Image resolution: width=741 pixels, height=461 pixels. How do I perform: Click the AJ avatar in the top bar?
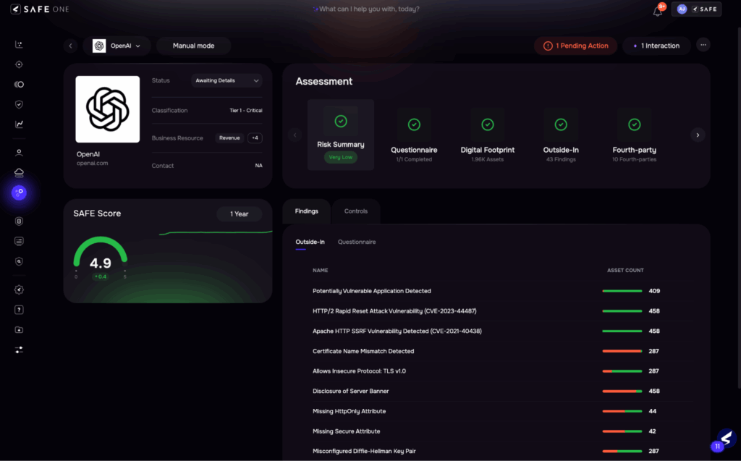[680, 9]
